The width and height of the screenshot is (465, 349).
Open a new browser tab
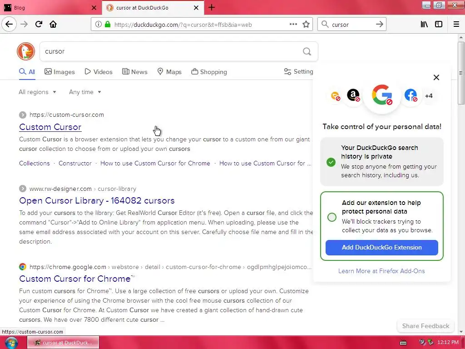click(x=212, y=8)
